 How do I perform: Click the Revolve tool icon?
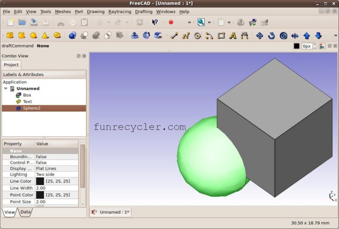pyautogui.click(x=147, y=35)
